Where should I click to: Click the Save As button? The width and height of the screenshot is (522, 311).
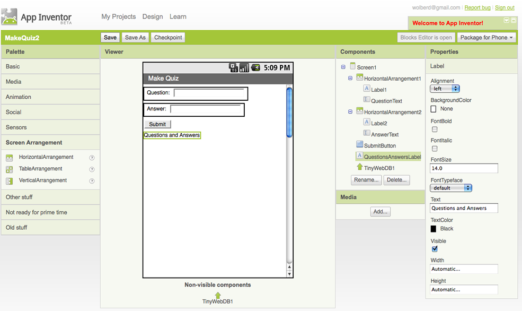point(135,37)
